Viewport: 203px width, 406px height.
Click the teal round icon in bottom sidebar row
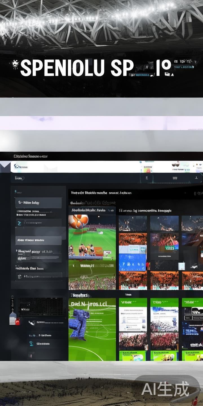pos(31,343)
